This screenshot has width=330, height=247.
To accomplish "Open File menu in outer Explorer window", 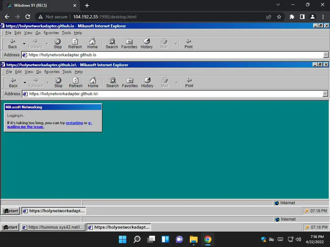I will point(8,33).
